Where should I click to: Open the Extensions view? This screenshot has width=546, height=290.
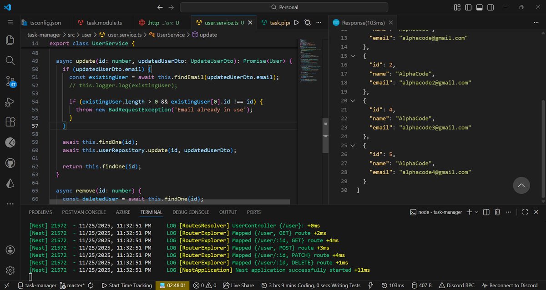point(10,122)
